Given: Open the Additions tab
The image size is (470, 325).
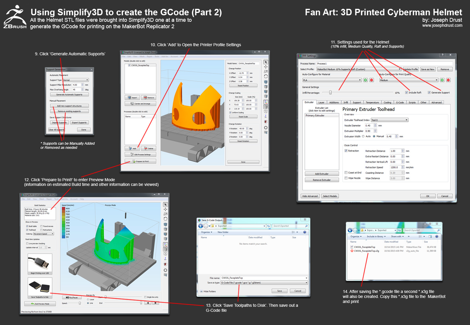Looking at the screenshot, I should tap(334, 102).
